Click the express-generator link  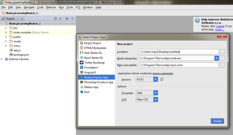pos(163,74)
